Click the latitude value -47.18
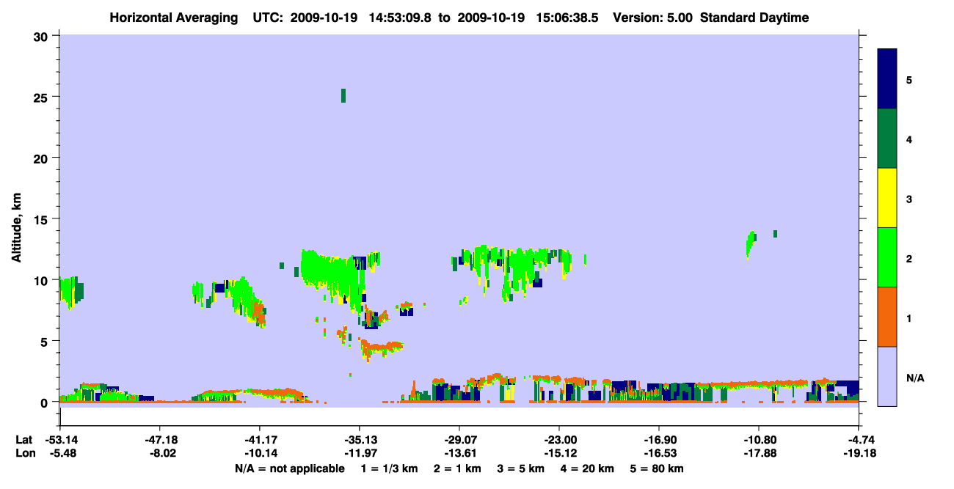 [160, 440]
